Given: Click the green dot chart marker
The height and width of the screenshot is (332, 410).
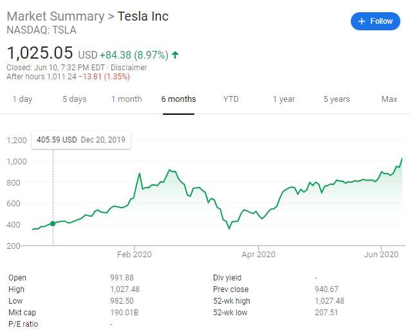Looking at the screenshot, I should pyautogui.click(x=53, y=224).
